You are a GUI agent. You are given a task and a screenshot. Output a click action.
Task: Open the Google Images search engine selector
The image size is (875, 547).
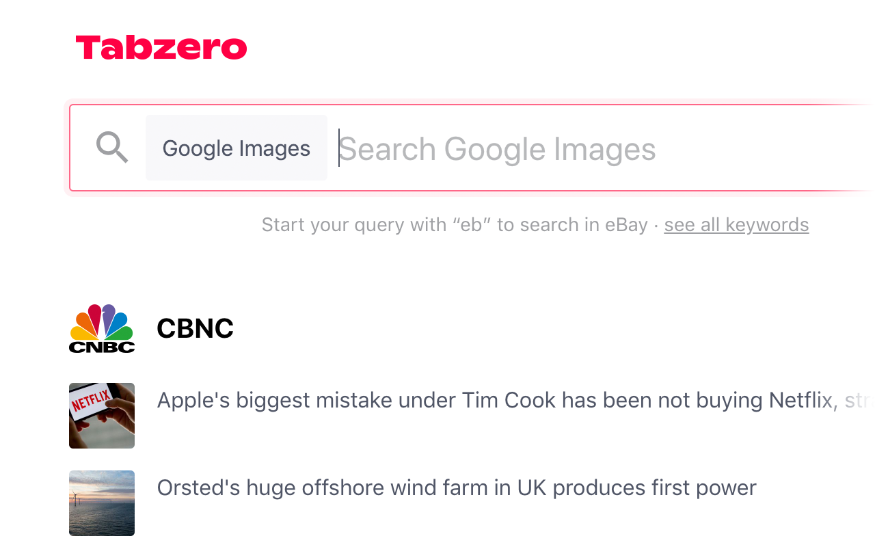pyautogui.click(x=236, y=148)
